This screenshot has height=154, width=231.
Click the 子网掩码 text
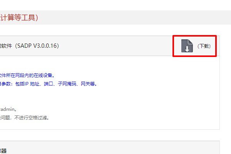(x=67, y=84)
